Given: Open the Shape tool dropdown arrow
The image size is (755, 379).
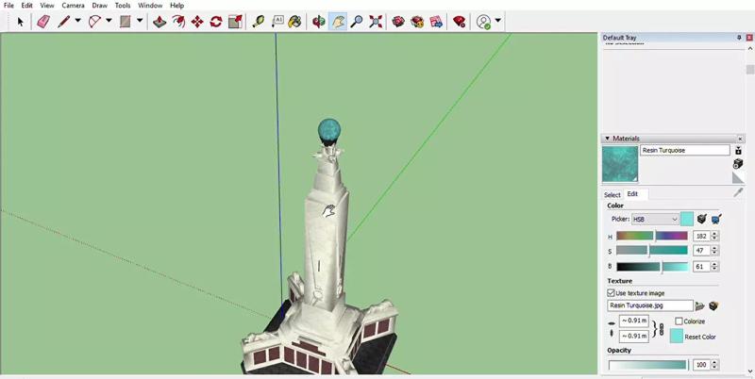Looking at the screenshot, I should pyautogui.click(x=140, y=21).
